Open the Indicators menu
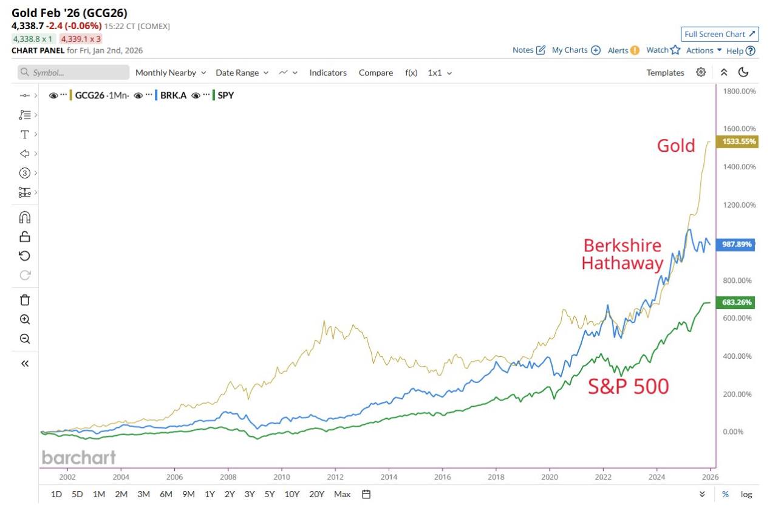 [x=328, y=73]
